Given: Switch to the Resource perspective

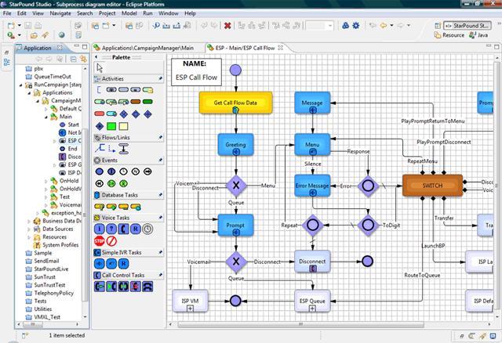Looking at the screenshot, I should click(x=449, y=35).
